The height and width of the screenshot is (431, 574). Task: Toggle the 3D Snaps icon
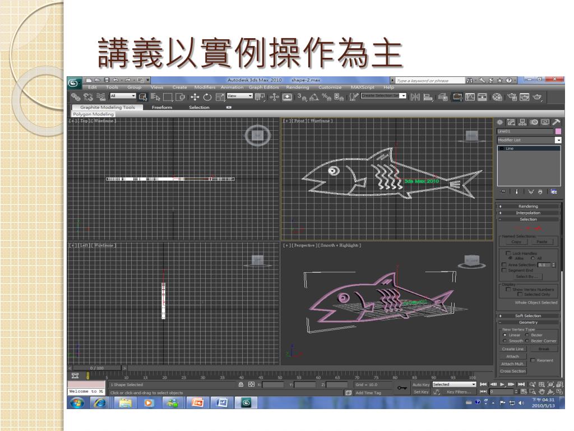[302, 97]
